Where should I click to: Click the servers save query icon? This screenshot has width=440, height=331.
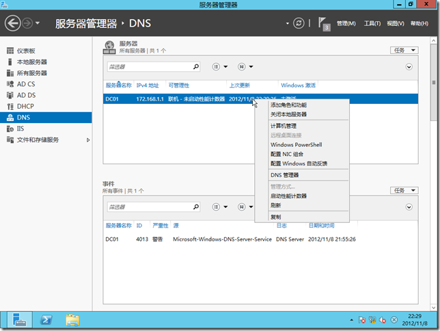242,67
